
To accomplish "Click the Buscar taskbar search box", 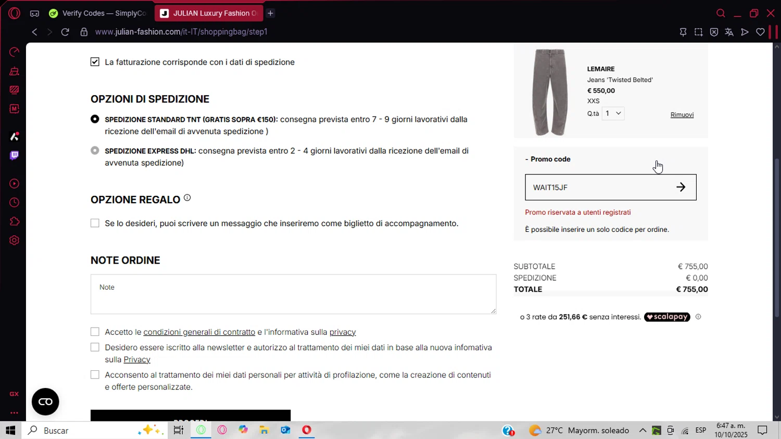I will coord(95,431).
